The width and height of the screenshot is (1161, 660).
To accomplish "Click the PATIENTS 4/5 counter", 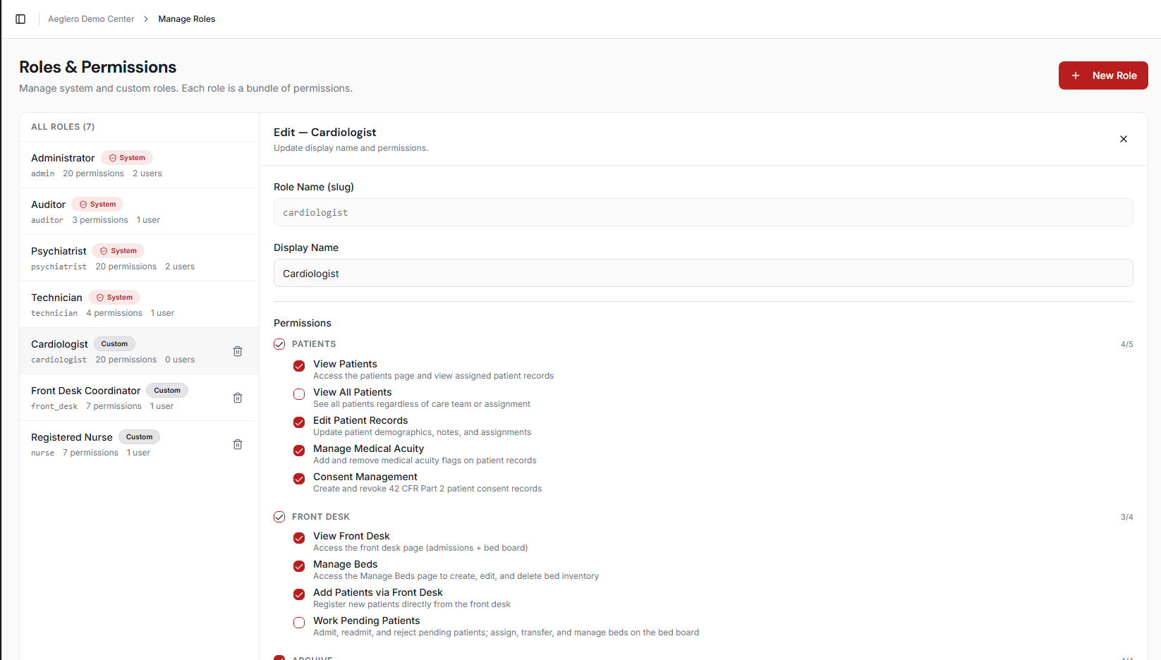I will (x=1126, y=344).
